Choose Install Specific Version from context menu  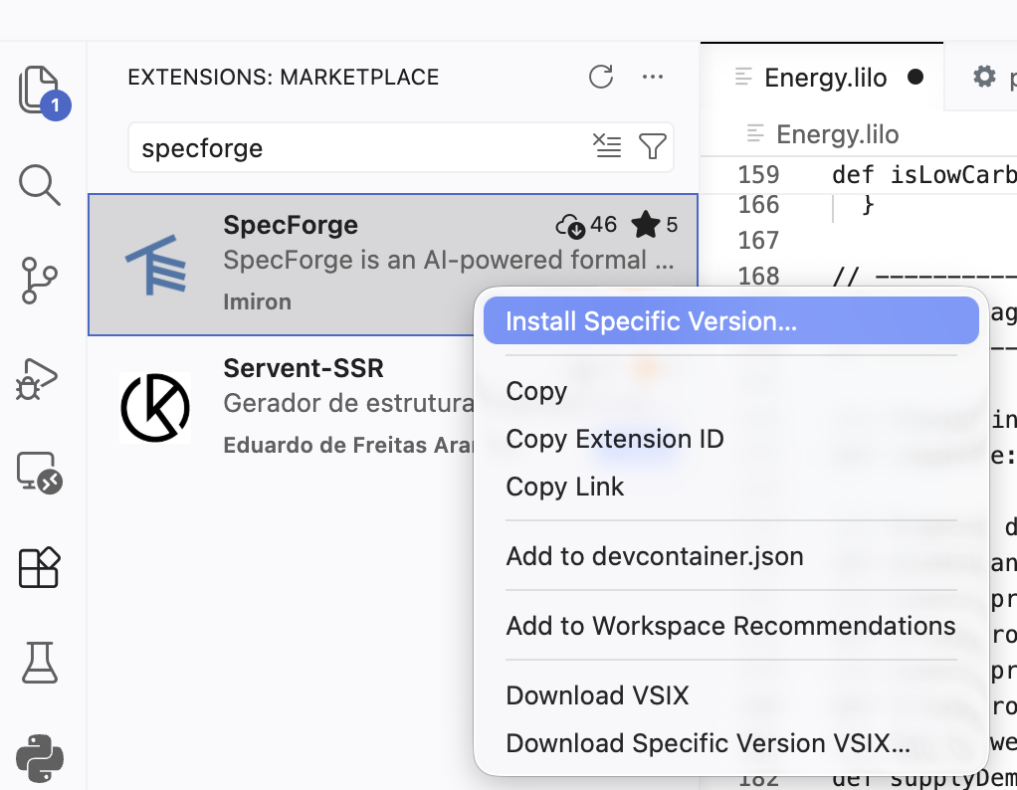[731, 321]
